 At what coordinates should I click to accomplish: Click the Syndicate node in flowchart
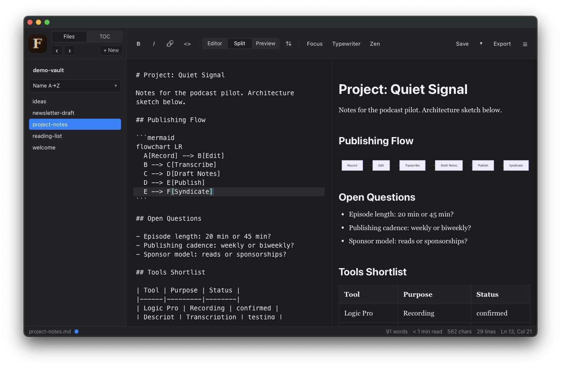(516, 165)
